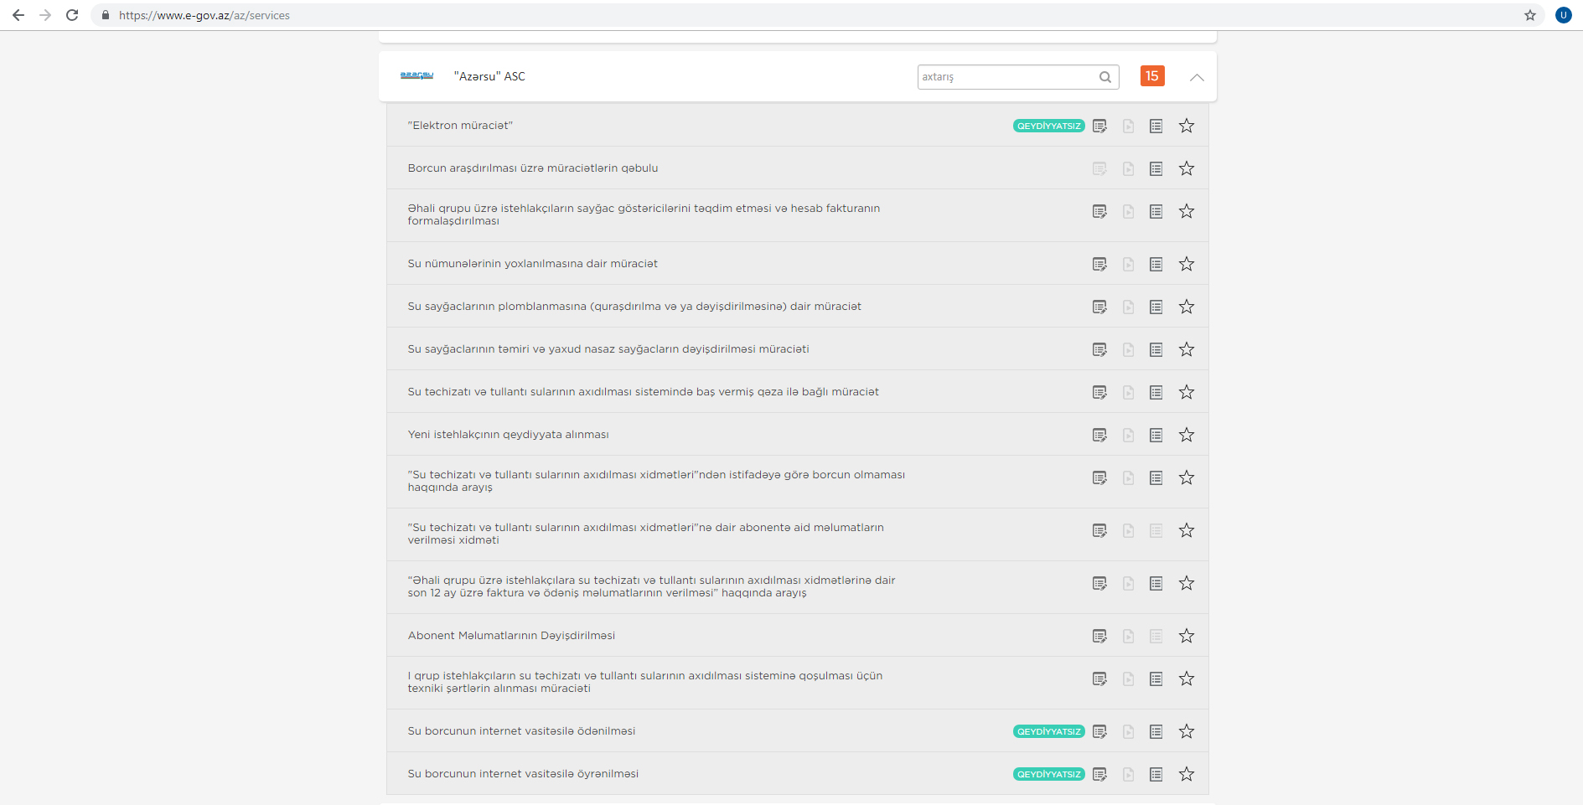Open details list for son 12 ay faktura arayış
This screenshot has width=1583, height=805.
1156,583
